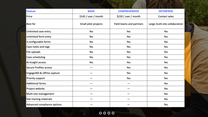
Task: Click BASIC Yes for Case scheduling
Action: click(91, 57)
